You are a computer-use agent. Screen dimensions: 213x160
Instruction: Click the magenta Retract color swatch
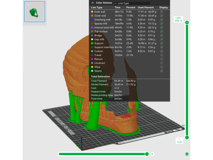[92, 59]
